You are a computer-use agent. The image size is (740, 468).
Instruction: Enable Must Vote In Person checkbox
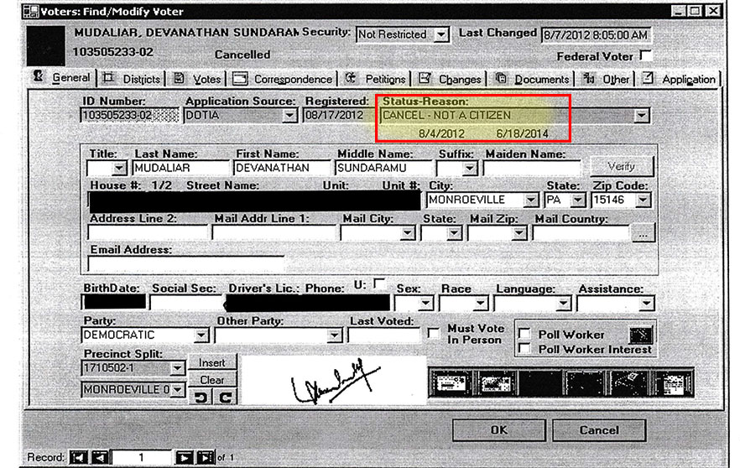point(433,334)
